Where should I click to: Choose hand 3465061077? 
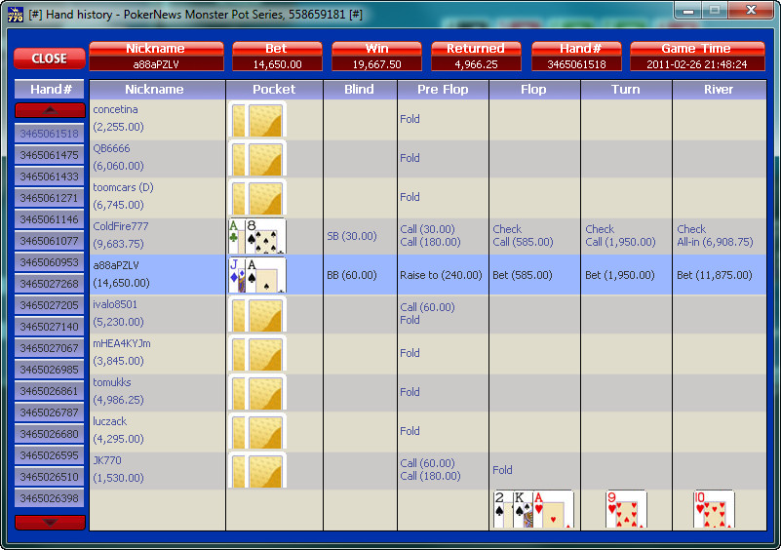point(50,241)
